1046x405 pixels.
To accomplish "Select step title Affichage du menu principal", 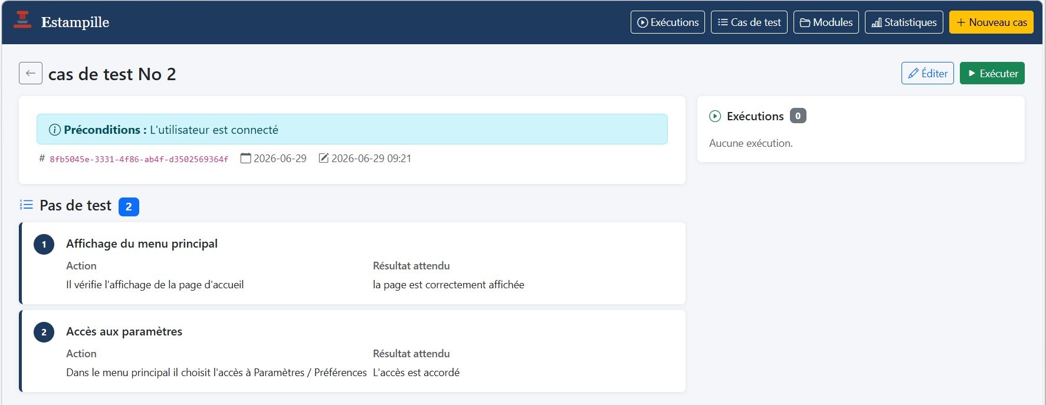I will 142,243.
